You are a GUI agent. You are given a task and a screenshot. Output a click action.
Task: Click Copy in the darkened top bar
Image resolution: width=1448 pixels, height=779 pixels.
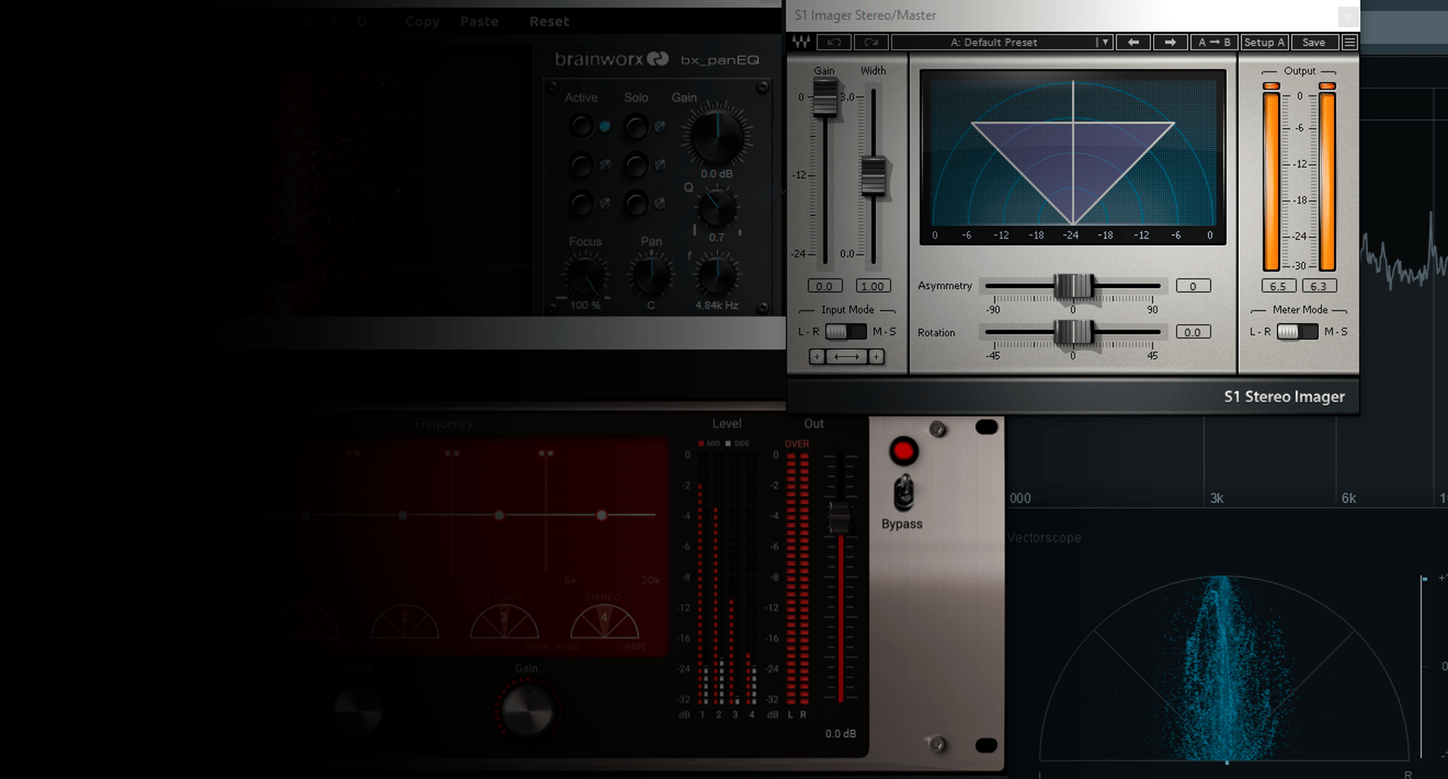(422, 22)
